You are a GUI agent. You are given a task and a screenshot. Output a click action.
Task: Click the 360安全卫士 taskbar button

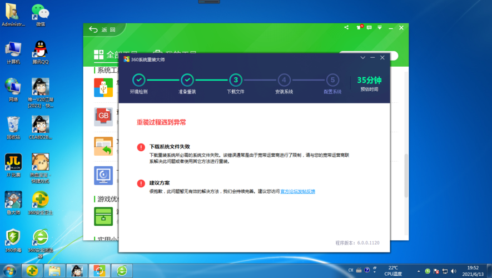(32, 271)
